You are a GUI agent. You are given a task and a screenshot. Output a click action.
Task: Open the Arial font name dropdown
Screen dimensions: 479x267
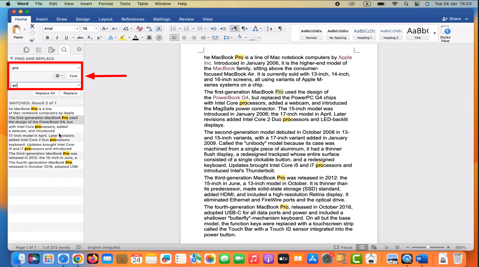[x=77, y=29]
